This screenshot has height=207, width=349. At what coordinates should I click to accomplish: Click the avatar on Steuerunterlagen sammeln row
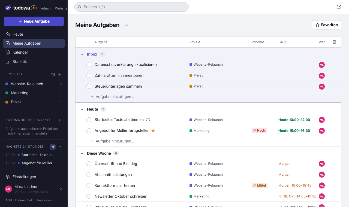(x=322, y=87)
